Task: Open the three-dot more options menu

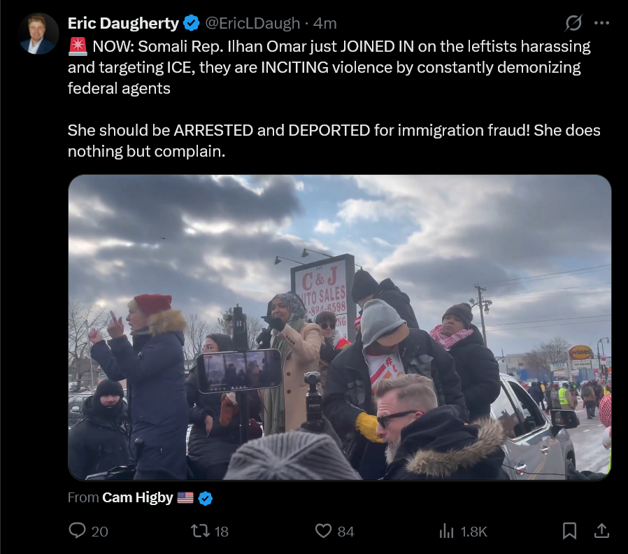Action: tap(601, 23)
